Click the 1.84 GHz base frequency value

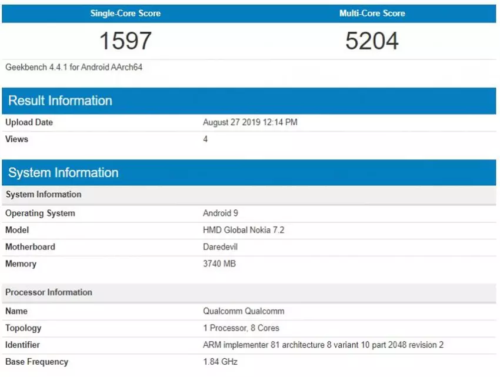pyautogui.click(x=220, y=362)
